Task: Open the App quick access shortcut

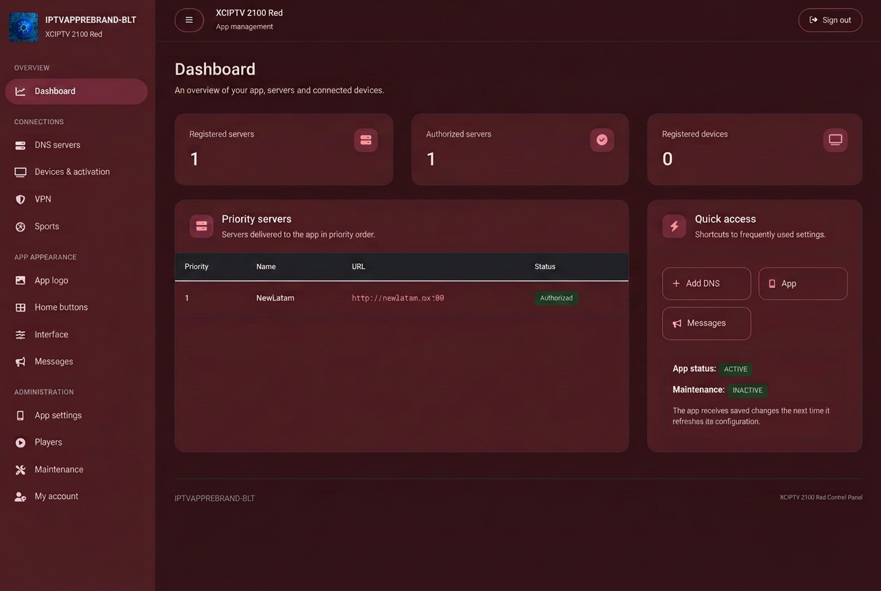Action: pos(803,284)
